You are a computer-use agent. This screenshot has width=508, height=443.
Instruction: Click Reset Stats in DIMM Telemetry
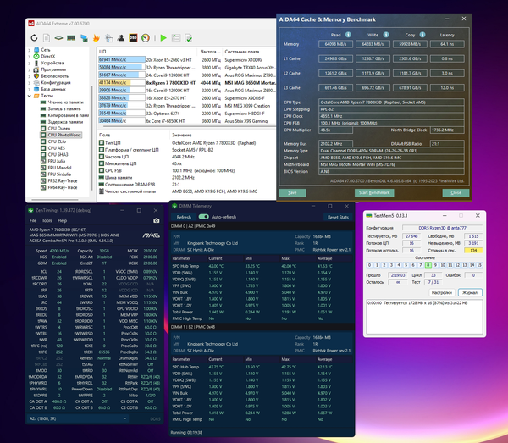coord(338,217)
